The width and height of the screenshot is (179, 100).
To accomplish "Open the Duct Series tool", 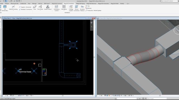I will pyautogui.click(x=40, y=7).
